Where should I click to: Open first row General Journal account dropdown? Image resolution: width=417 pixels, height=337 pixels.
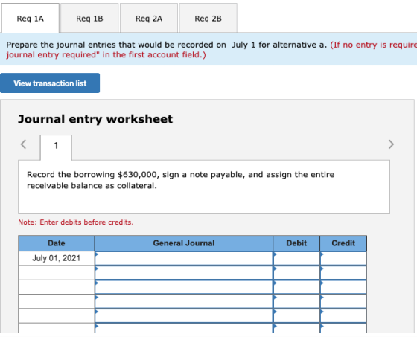[x=184, y=258]
